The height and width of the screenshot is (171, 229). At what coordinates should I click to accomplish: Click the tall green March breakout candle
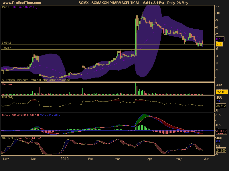(x=136, y=37)
